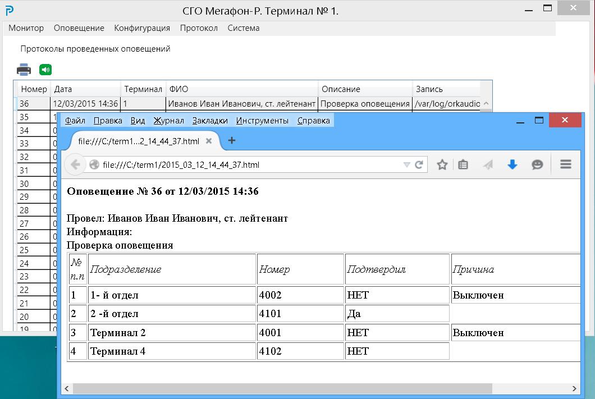Click the Запись column header

(x=446, y=89)
